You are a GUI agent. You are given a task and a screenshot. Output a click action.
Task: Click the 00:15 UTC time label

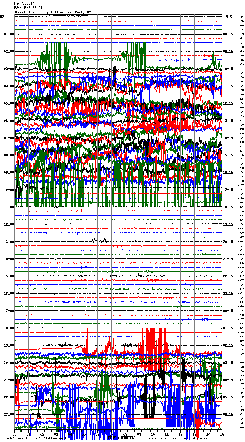[x=228, y=311]
